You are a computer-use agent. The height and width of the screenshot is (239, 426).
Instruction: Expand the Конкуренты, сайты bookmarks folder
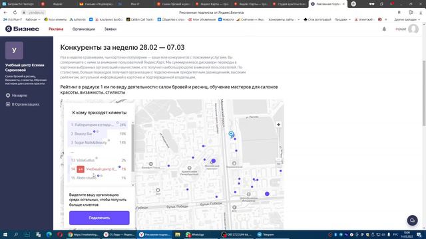(284, 19)
